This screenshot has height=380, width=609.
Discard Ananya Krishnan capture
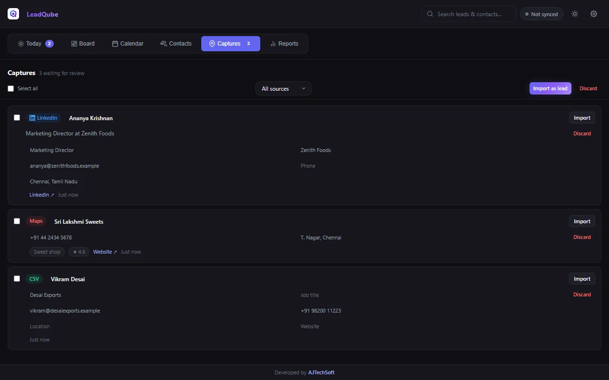coord(582,133)
